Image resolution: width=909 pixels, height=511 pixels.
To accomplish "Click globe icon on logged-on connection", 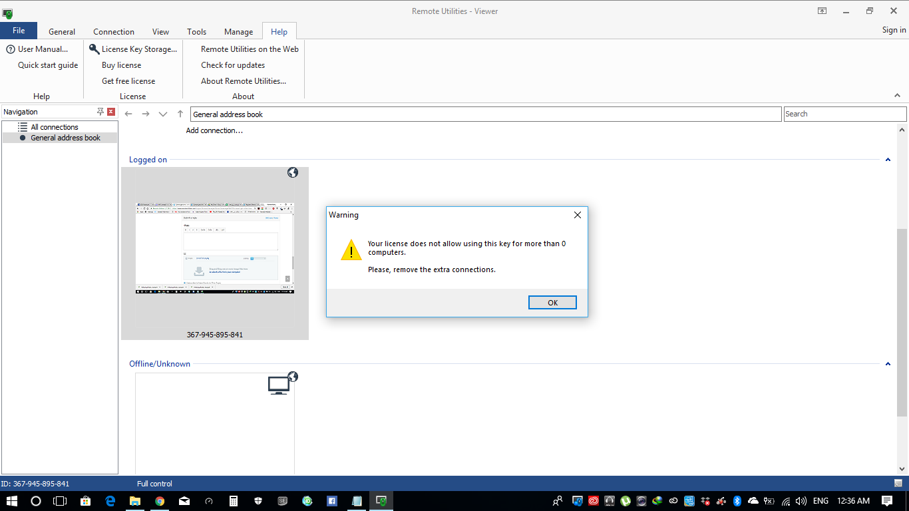I will (x=293, y=173).
